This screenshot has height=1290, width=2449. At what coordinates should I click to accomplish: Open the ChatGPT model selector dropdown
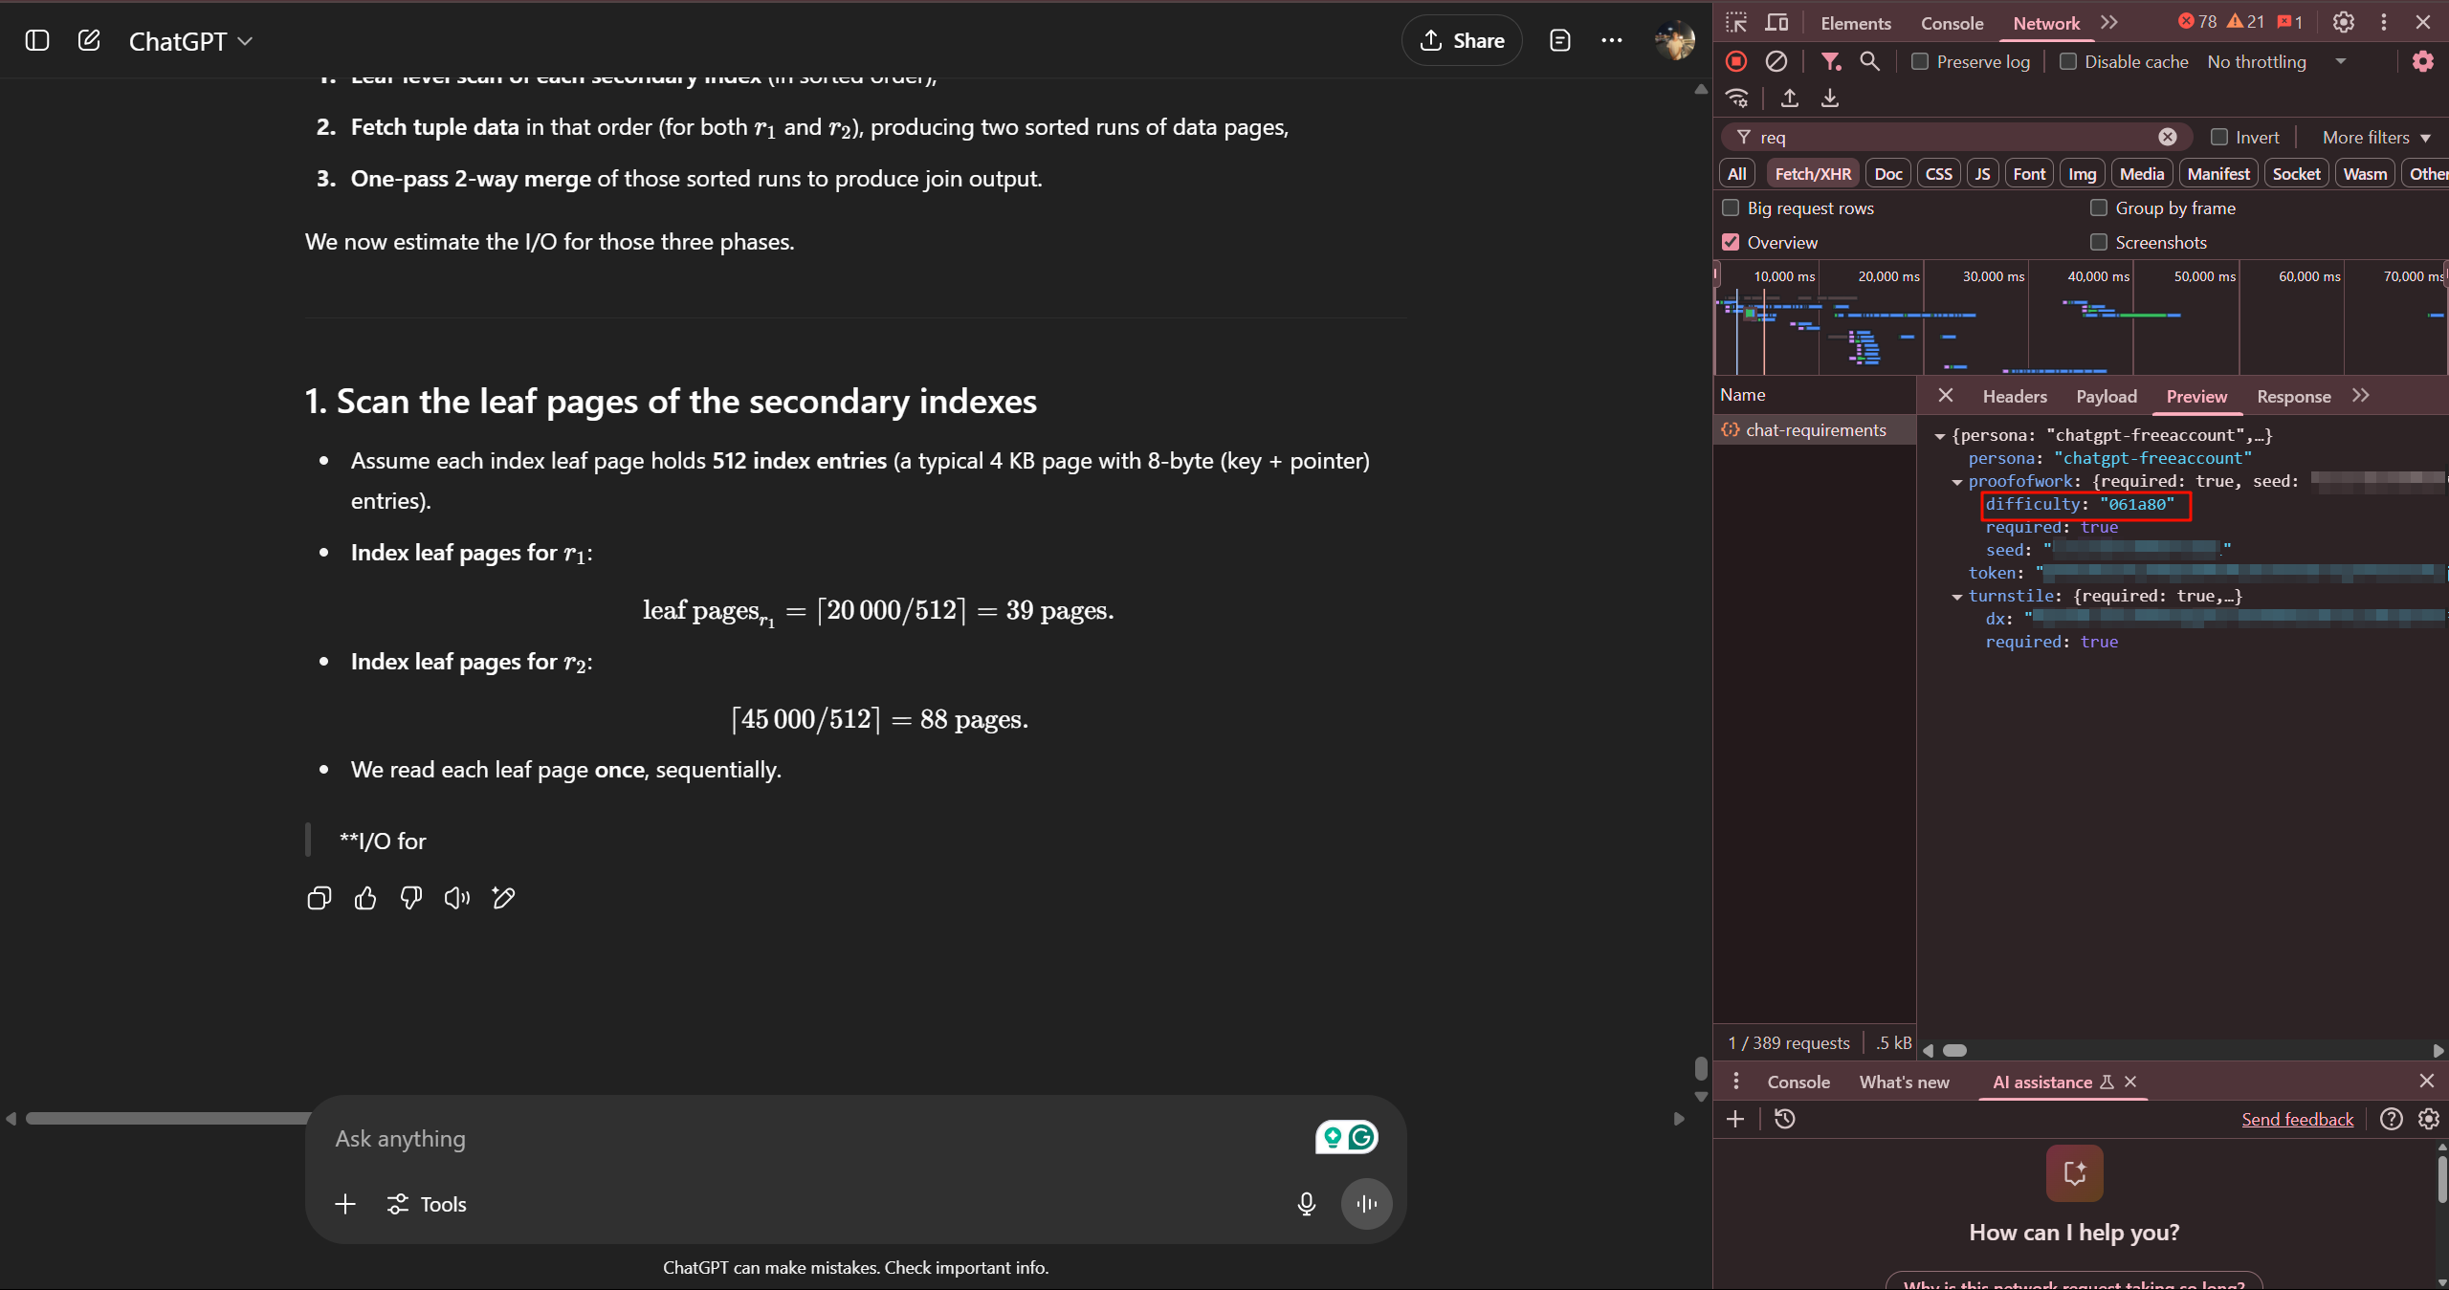click(x=191, y=41)
